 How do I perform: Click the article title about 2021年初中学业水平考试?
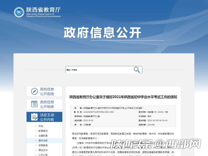tap(123, 97)
